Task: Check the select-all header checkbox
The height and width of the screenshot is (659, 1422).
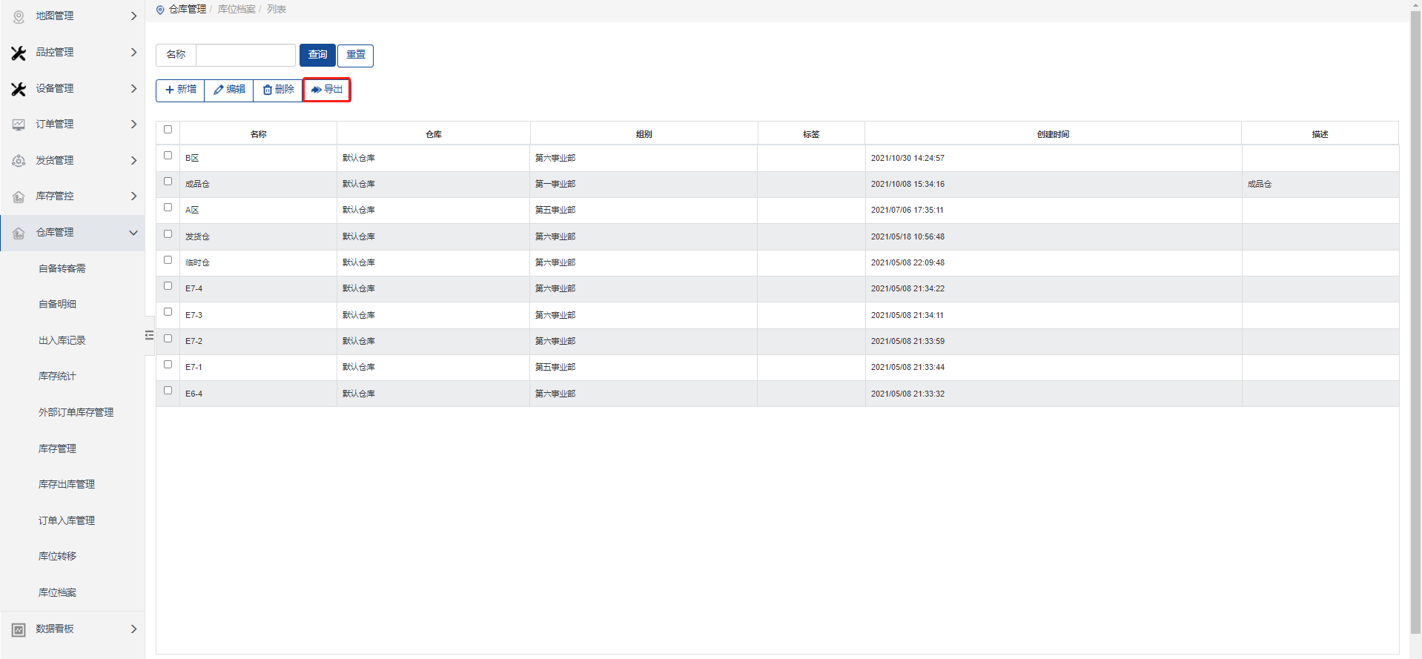Action: pyautogui.click(x=168, y=130)
